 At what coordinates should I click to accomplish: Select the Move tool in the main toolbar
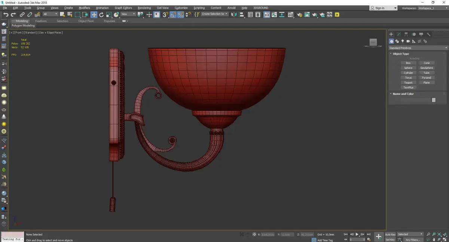(x=94, y=15)
